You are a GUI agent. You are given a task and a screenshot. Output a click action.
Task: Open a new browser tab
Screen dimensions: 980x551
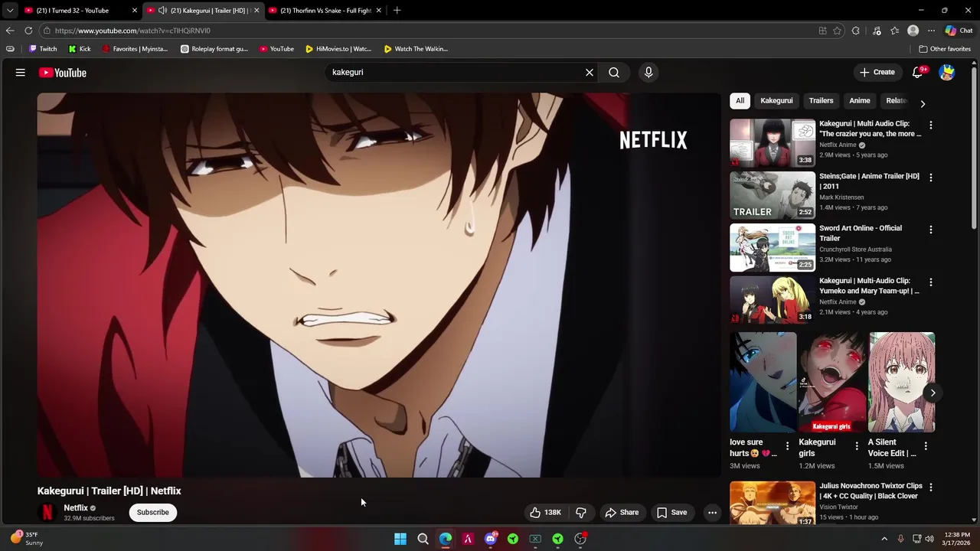[x=397, y=11]
